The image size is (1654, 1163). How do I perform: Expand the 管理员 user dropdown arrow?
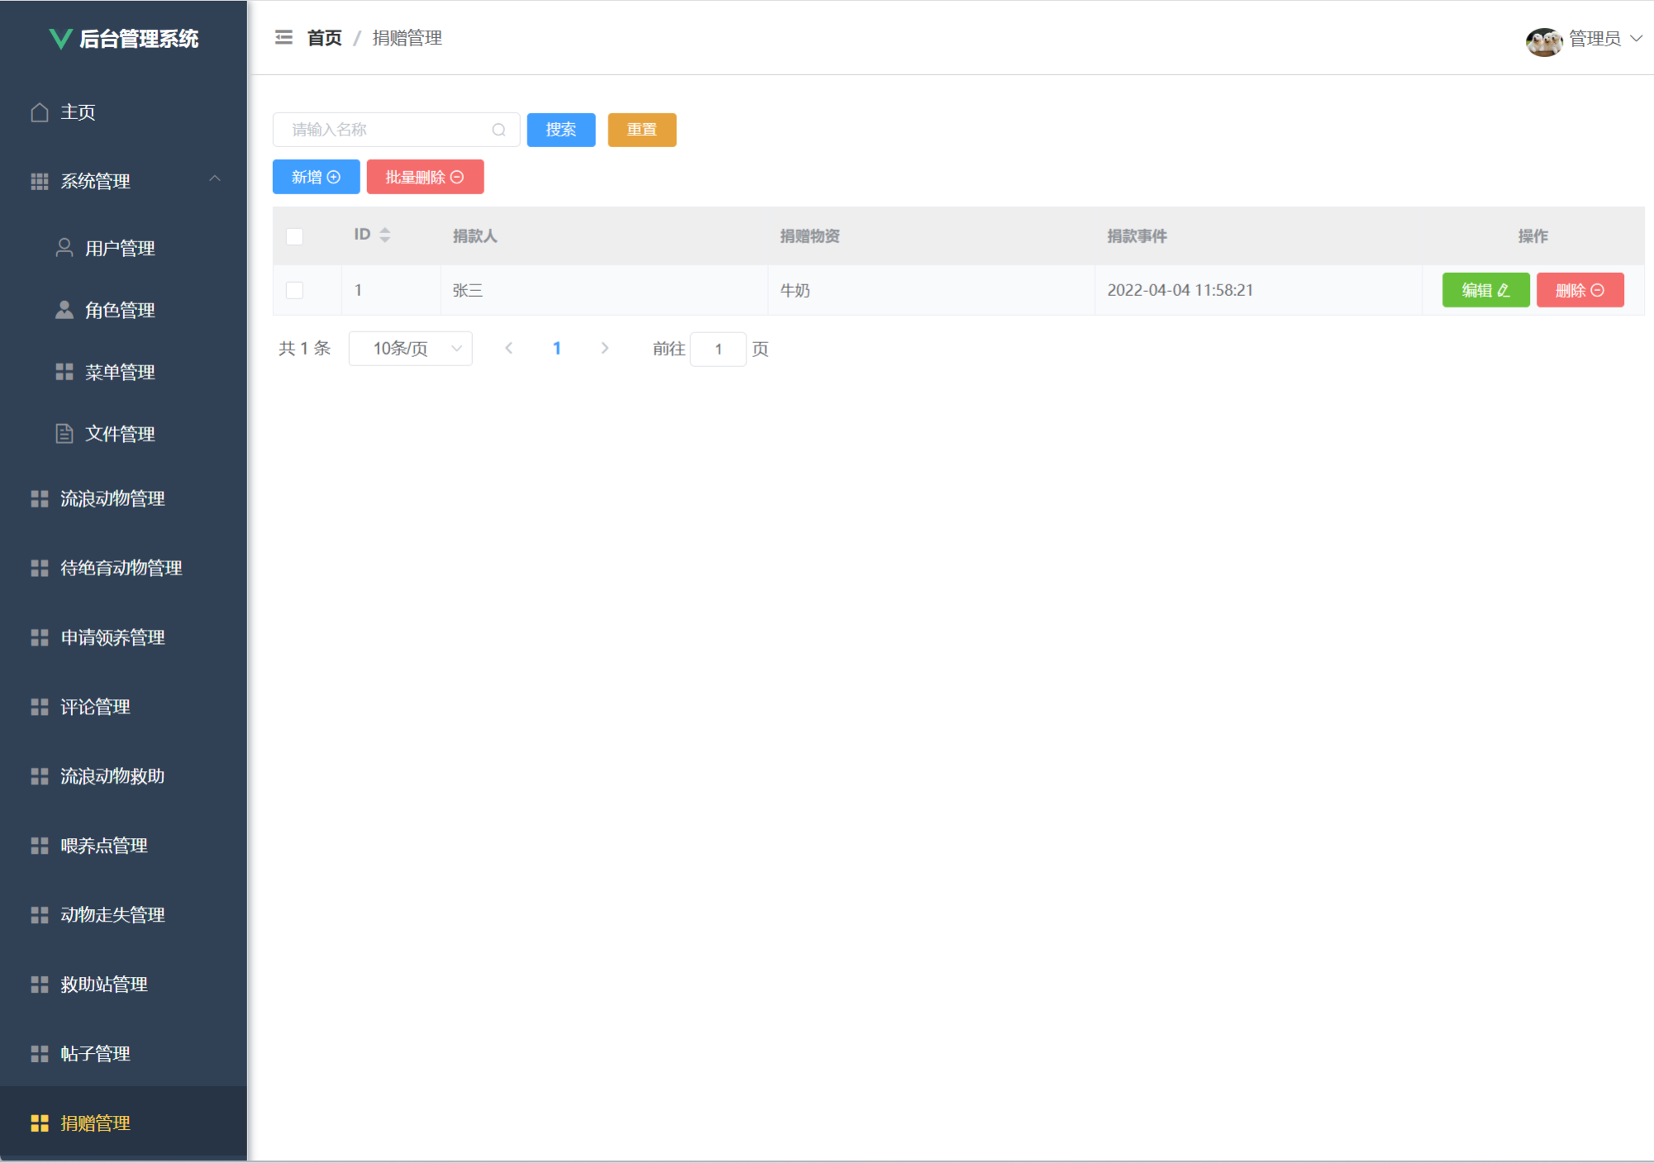pos(1636,39)
